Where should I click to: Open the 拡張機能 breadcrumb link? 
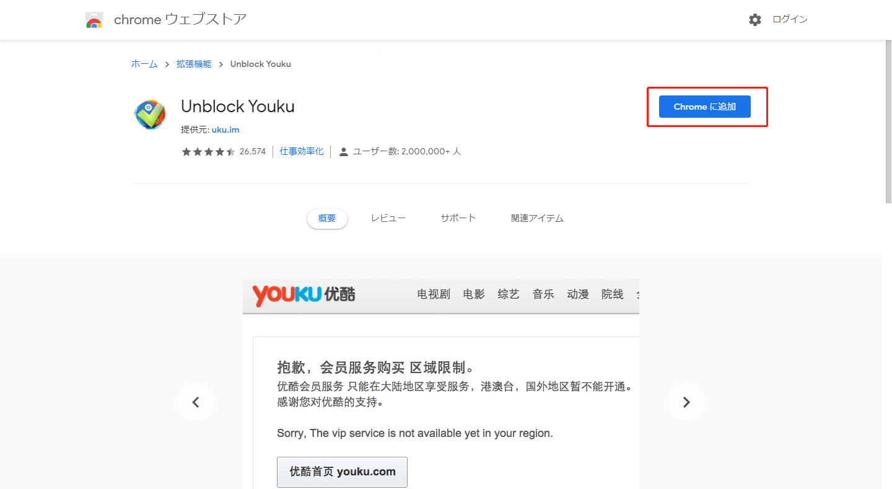(x=194, y=64)
